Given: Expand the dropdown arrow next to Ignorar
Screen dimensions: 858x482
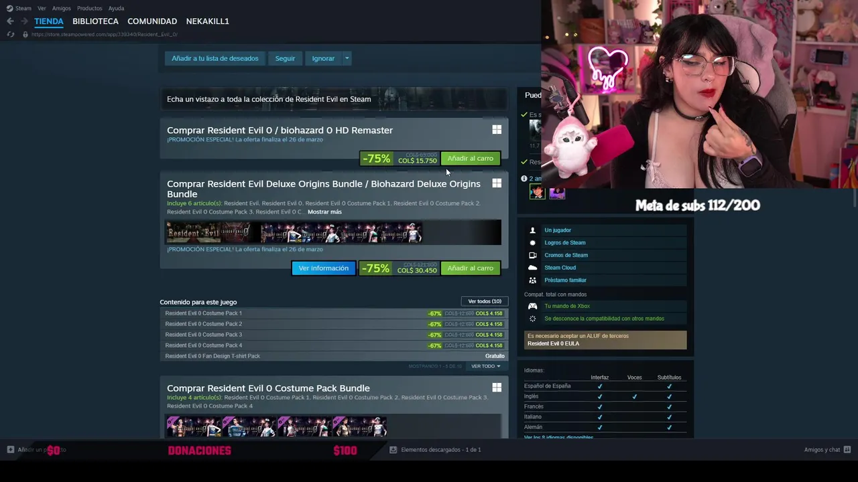Looking at the screenshot, I should [347, 58].
